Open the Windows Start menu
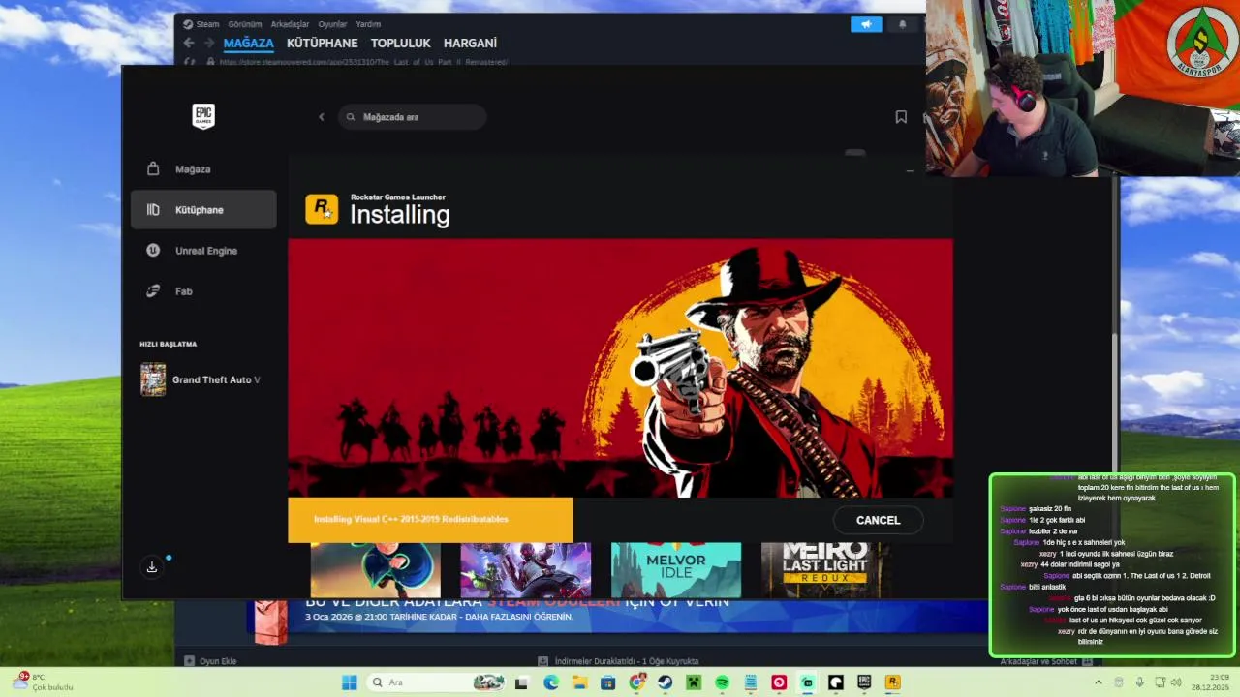1240x697 pixels. 350,682
